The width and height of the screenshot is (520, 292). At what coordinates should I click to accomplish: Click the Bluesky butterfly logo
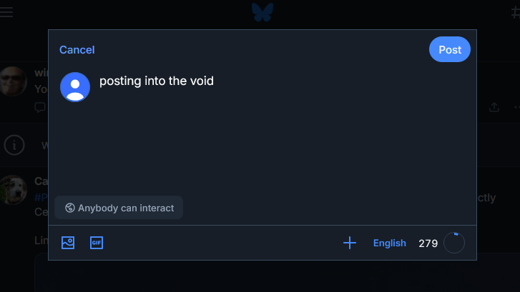click(263, 12)
